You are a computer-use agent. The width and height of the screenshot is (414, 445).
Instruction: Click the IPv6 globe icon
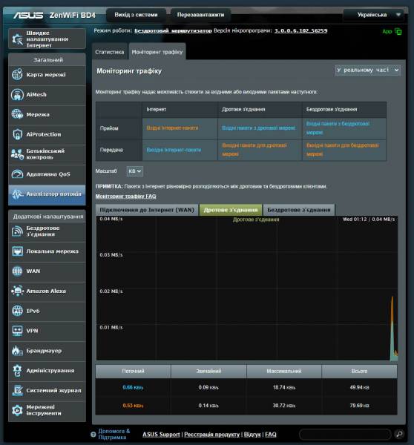17,311
